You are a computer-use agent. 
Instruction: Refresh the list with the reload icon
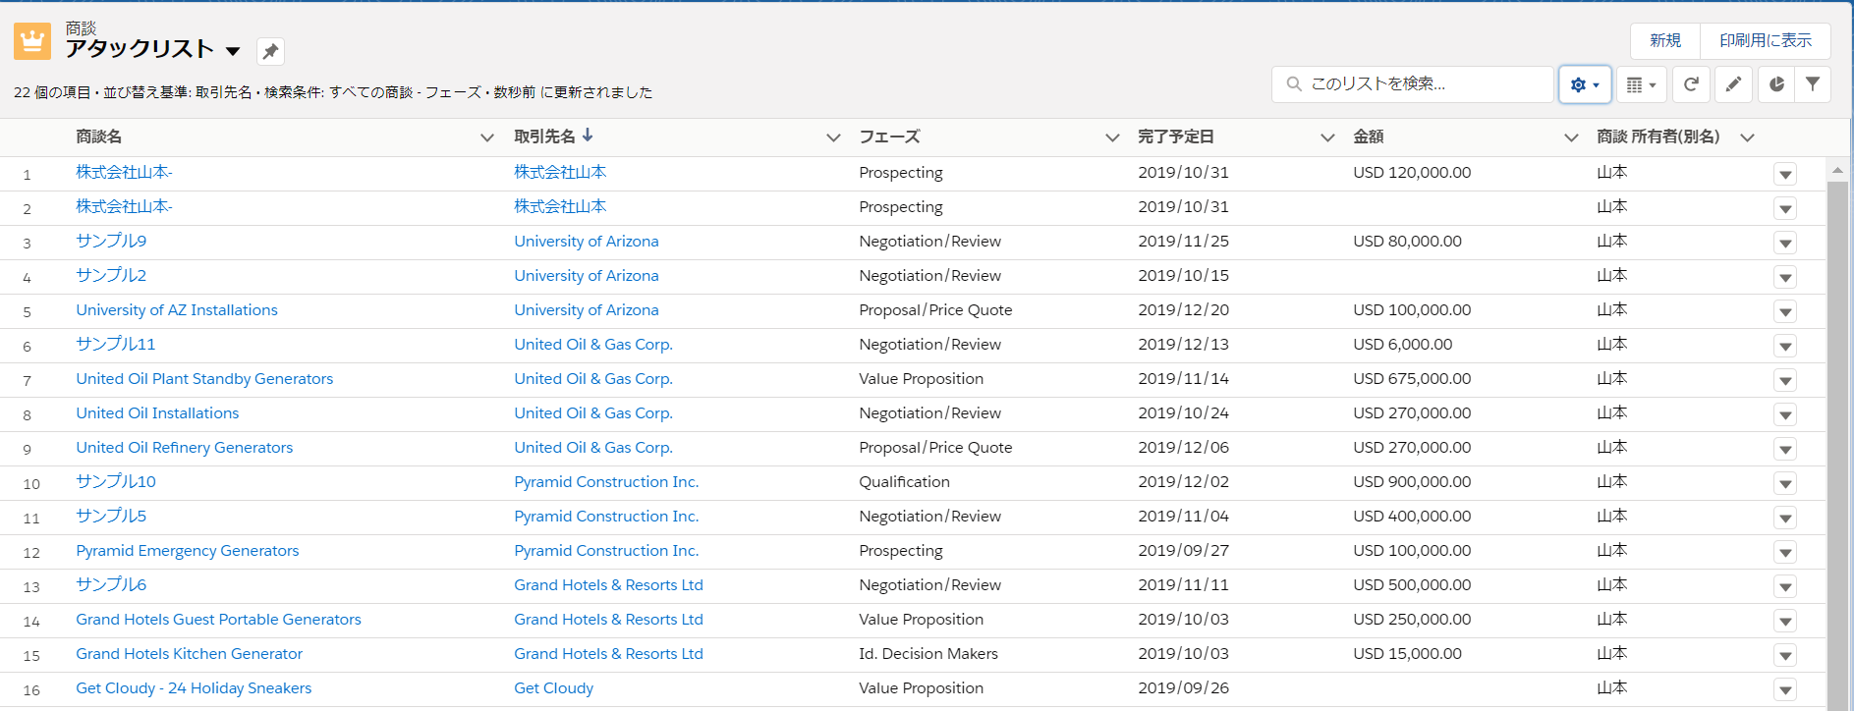coord(1691,84)
